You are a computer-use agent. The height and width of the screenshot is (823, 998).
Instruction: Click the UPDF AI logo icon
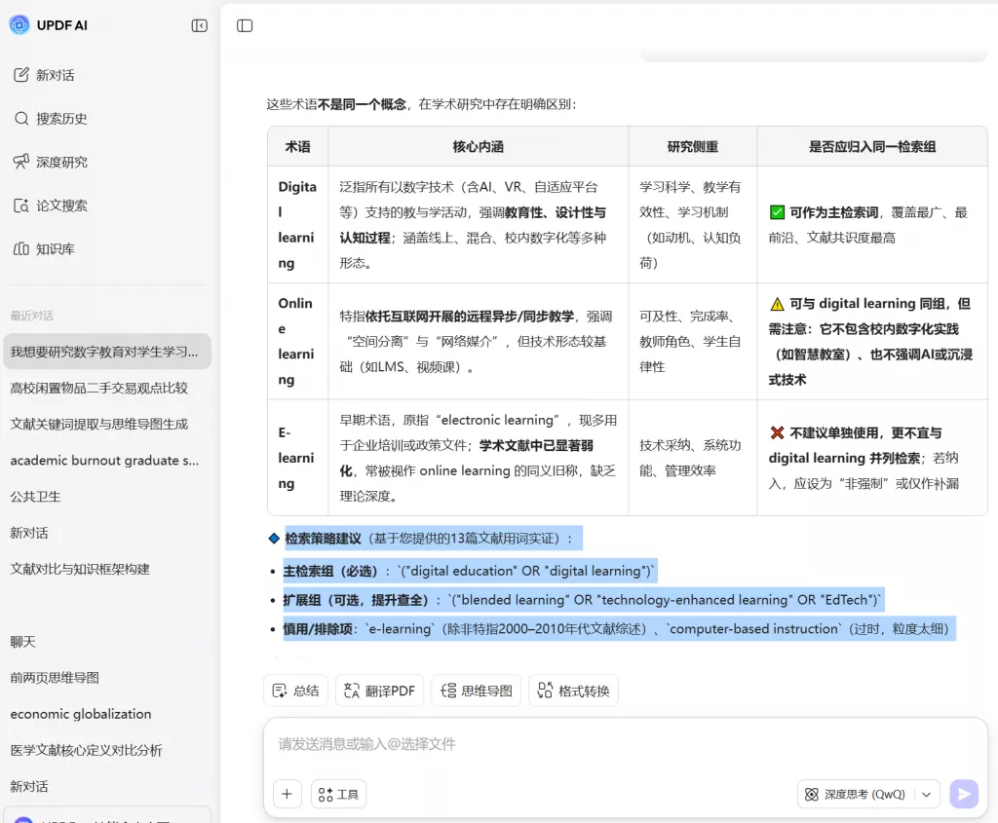pyautogui.click(x=19, y=25)
